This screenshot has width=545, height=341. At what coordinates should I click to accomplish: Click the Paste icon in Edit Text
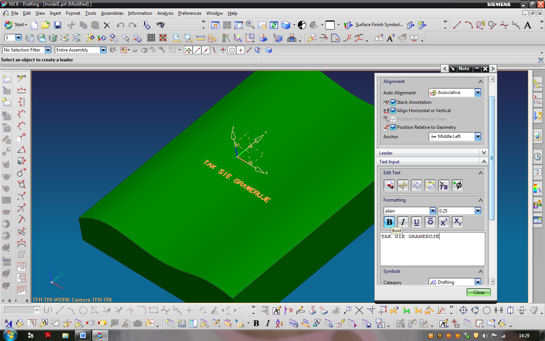tap(430, 185)
